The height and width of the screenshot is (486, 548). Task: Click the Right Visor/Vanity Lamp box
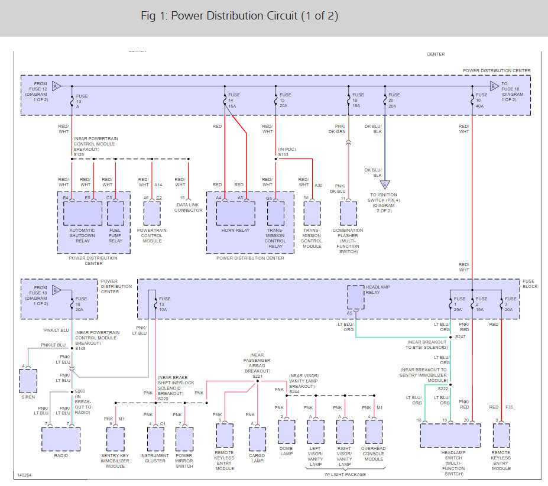[x=345, y=432]
